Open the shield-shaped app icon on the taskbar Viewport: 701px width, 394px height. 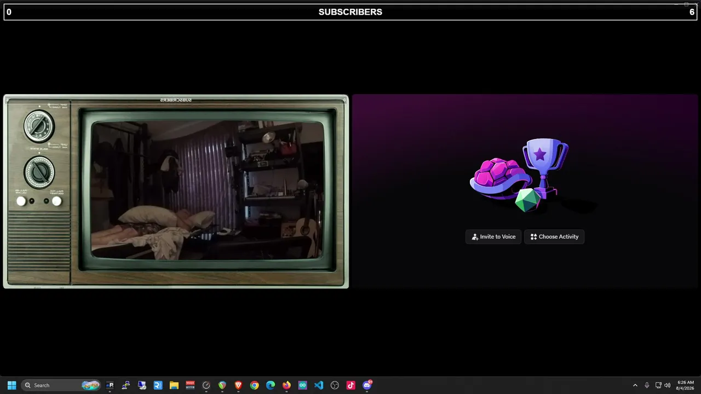222,385
